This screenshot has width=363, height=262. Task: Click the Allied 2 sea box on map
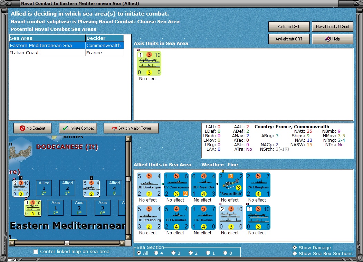67,188
